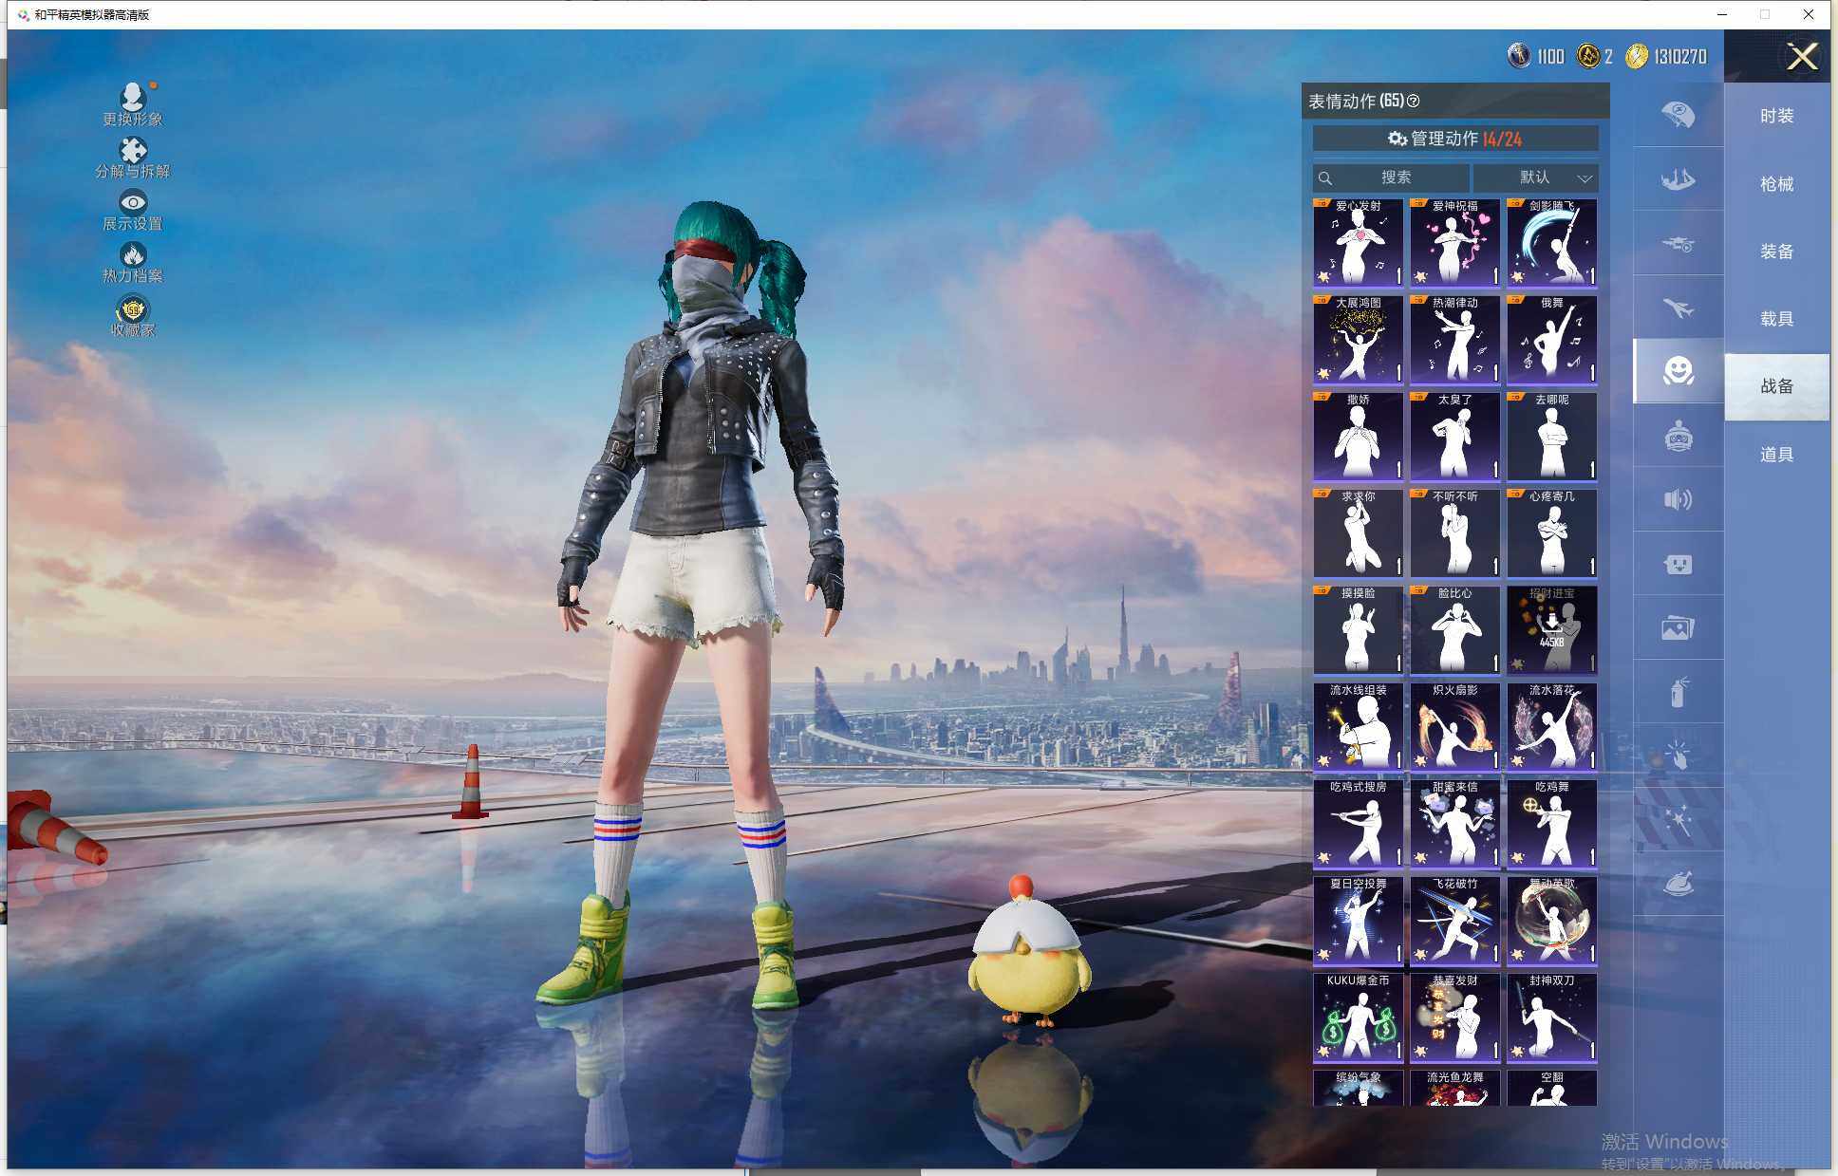The height and width of the screenshot is (1176, 1838).
Task: Switch to the 枪械 tab
Action: pos(1775,184)
